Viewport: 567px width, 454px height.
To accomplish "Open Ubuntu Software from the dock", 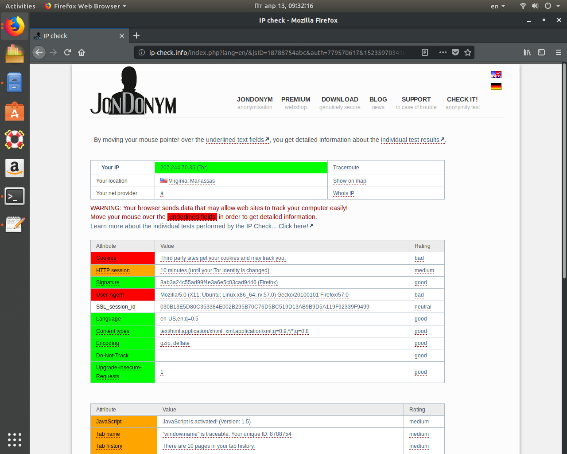I will (x=15, y=111).
